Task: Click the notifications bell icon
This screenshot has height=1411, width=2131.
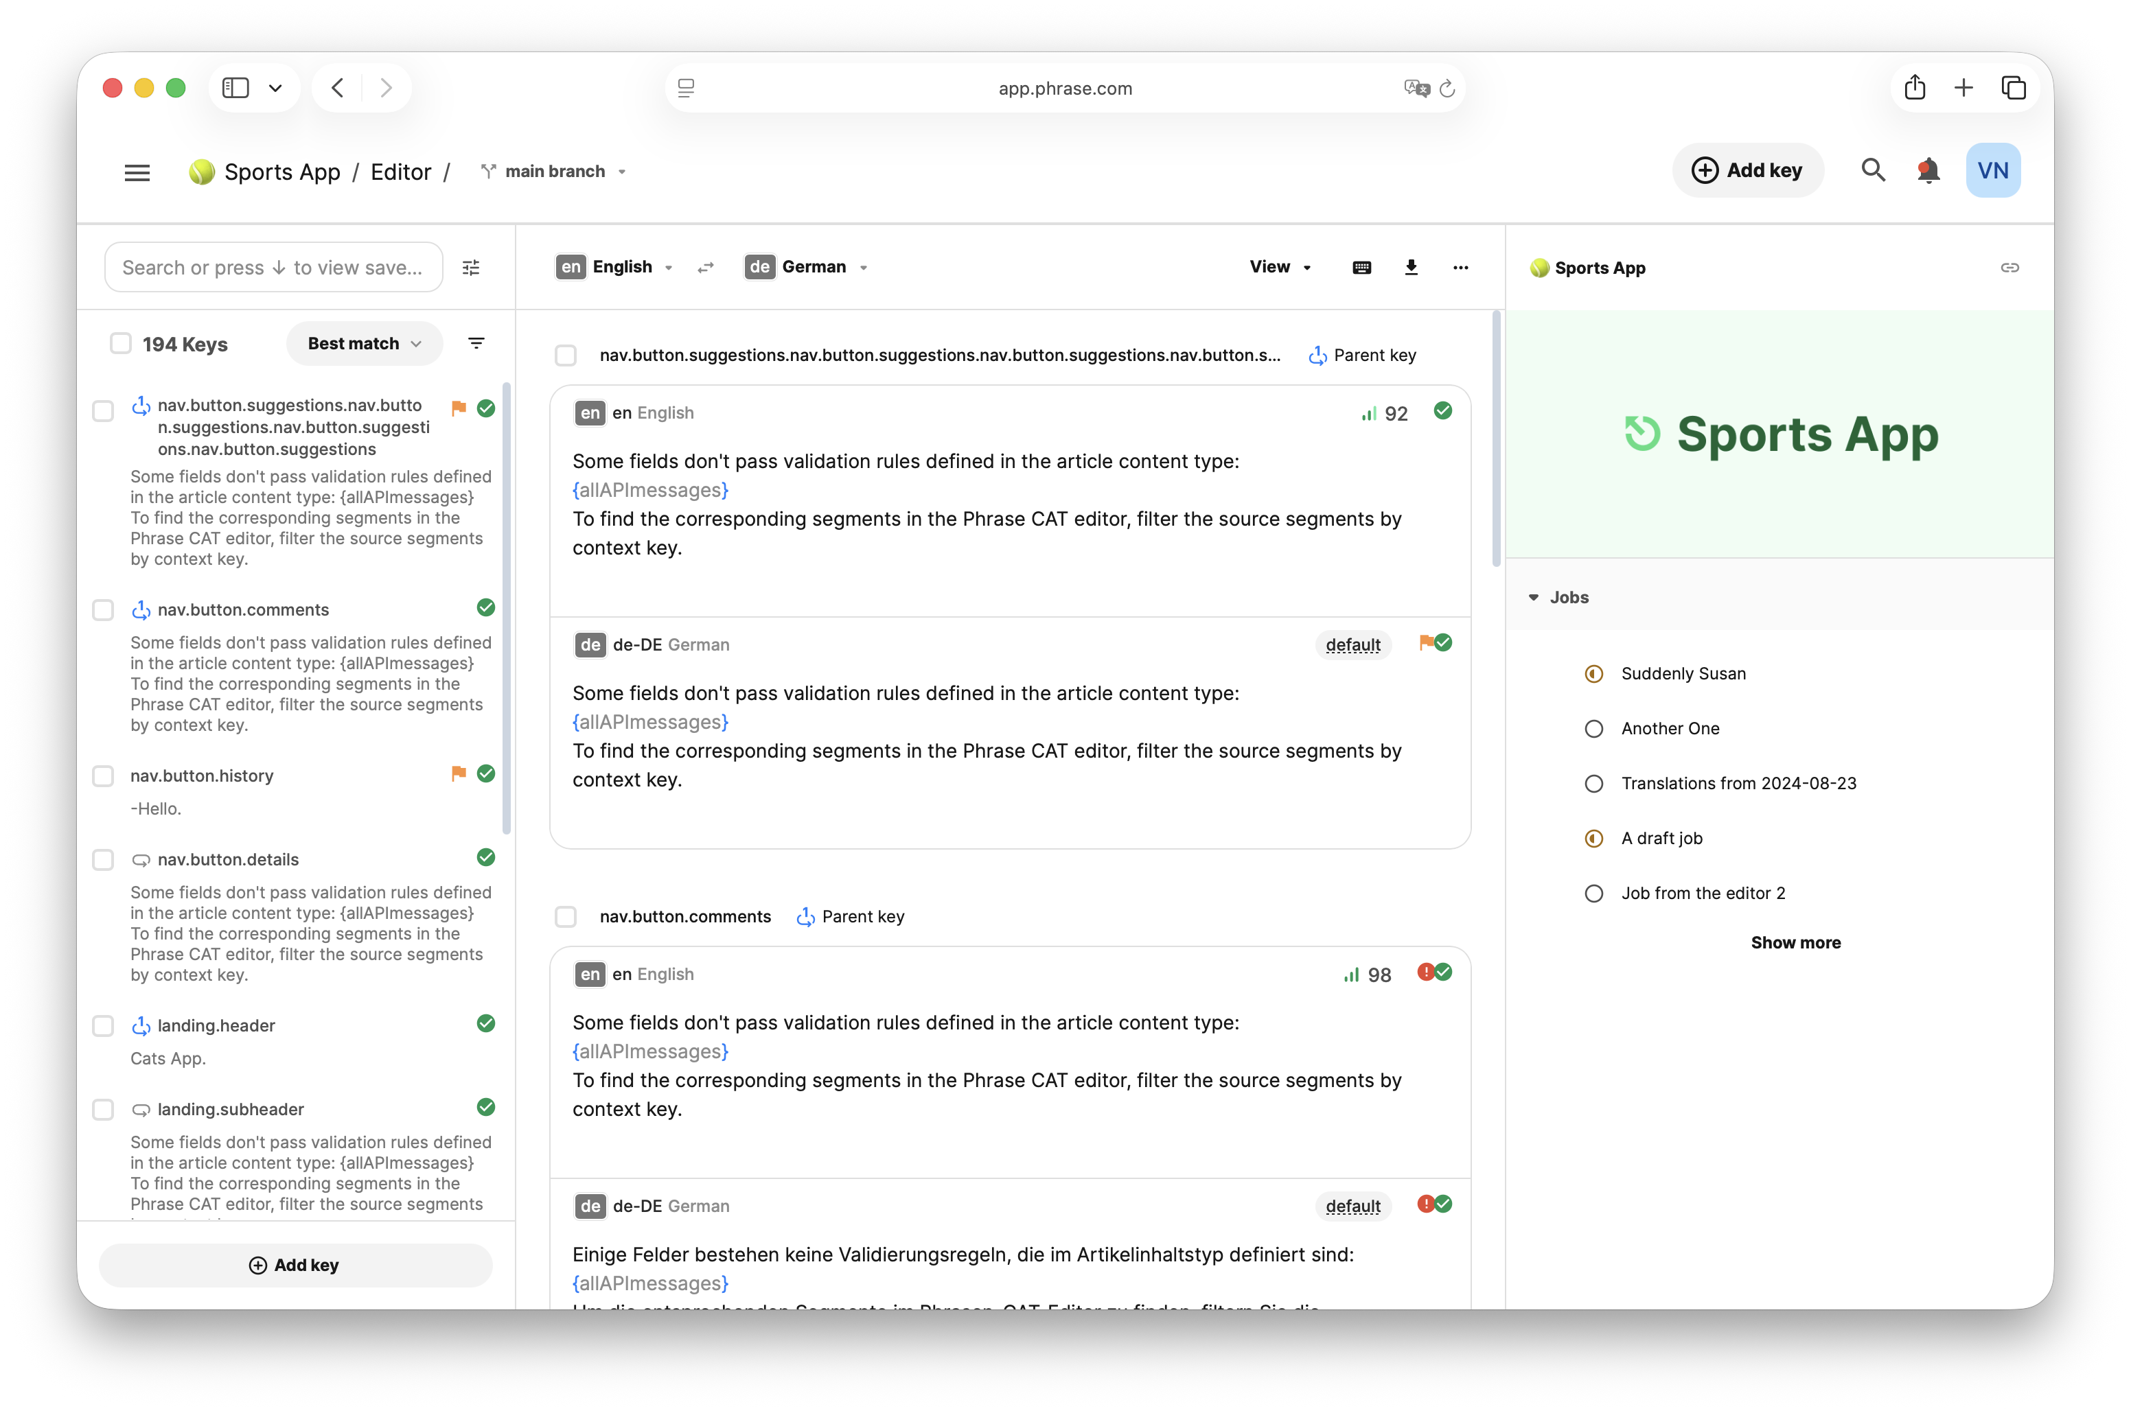Action: (x=1928, y=171)
